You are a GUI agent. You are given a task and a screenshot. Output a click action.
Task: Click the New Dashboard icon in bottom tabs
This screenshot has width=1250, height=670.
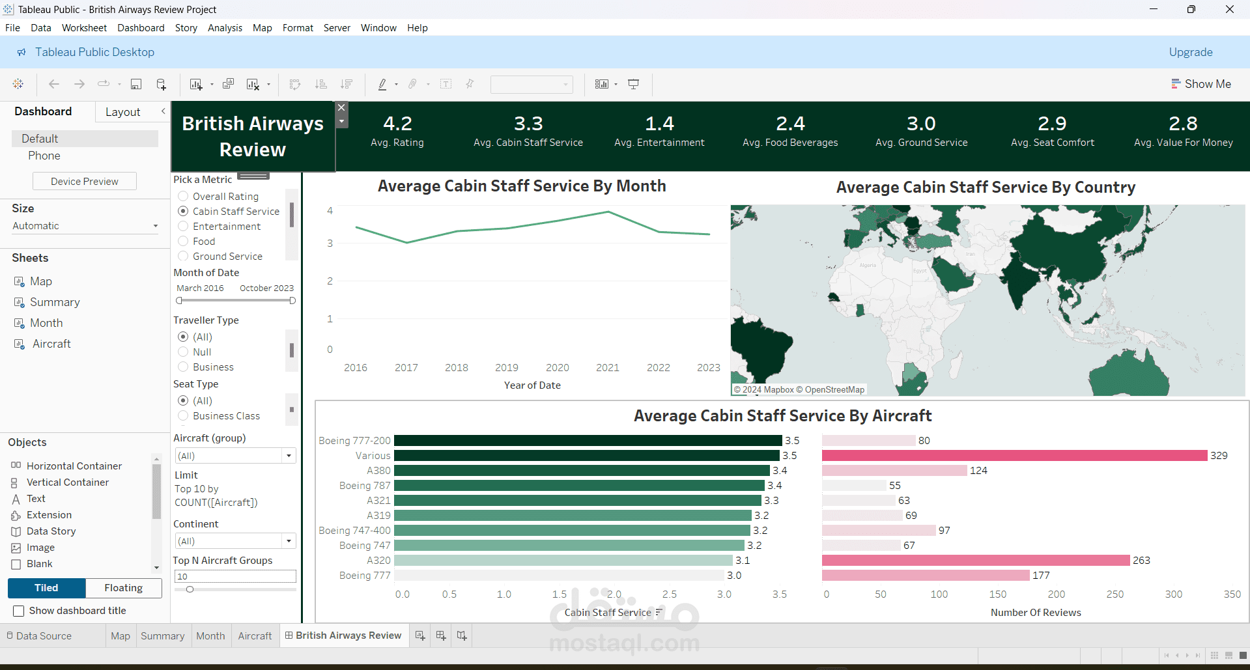[441, 635]
